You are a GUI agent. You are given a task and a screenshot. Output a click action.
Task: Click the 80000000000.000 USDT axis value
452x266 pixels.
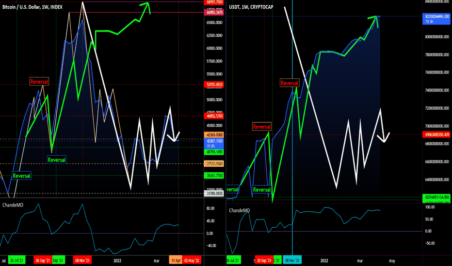pyautogui.click(x=437, y=37)
